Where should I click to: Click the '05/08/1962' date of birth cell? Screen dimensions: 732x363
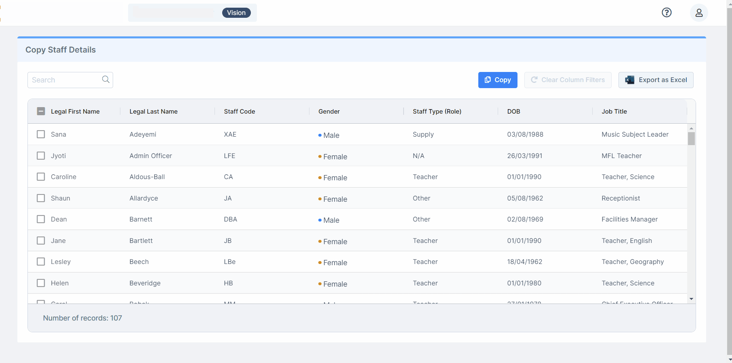[x=525, y=198]
